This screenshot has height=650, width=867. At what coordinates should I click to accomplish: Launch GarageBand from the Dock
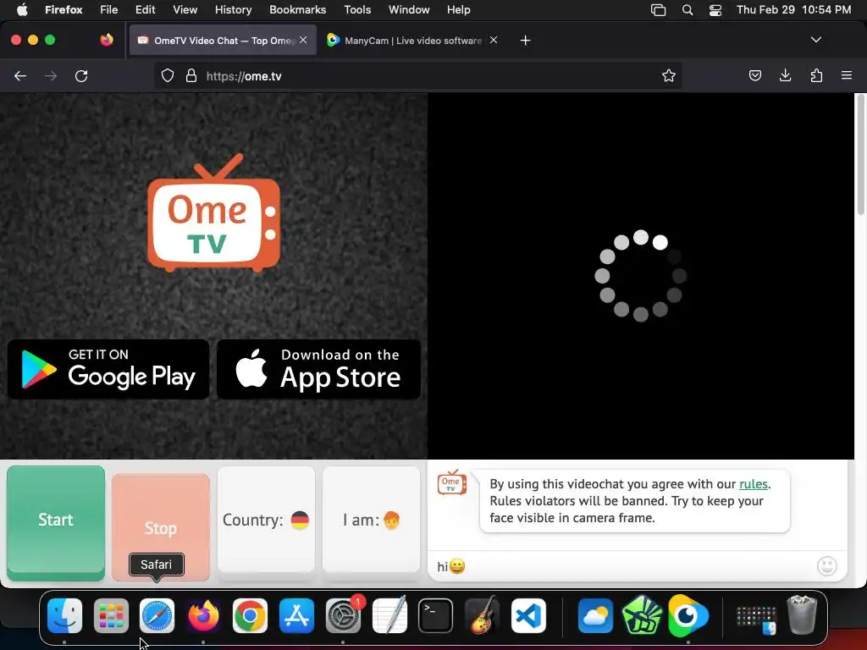[482, 615]
